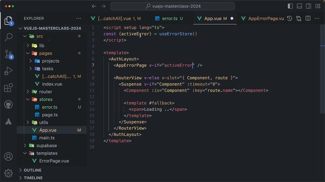
Task: Open page.ts in the stores folder
Action: pyautogui.click(x=52, y=115)
